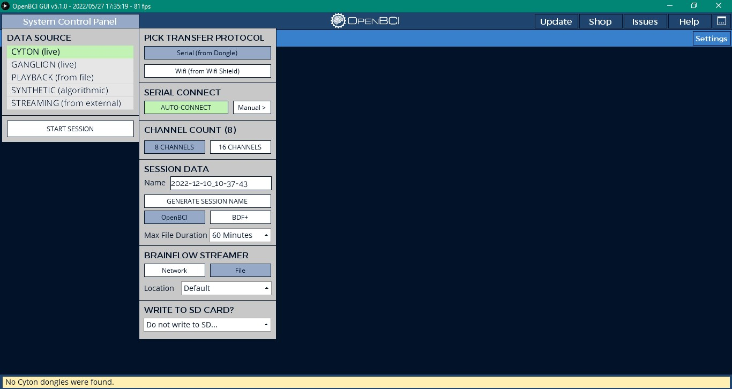Click the 'No Cyton dongles were found' status message
This screenshot has height=389, width=732.
pos(59,383)
